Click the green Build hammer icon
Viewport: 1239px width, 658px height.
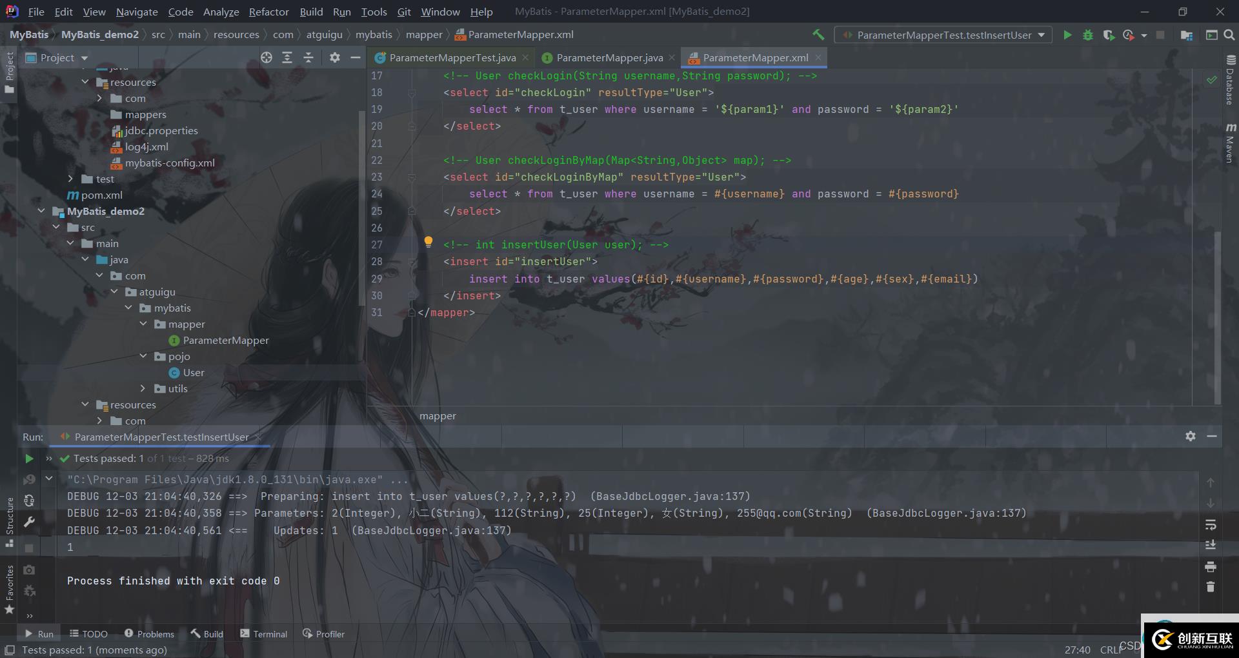point(818,35)
